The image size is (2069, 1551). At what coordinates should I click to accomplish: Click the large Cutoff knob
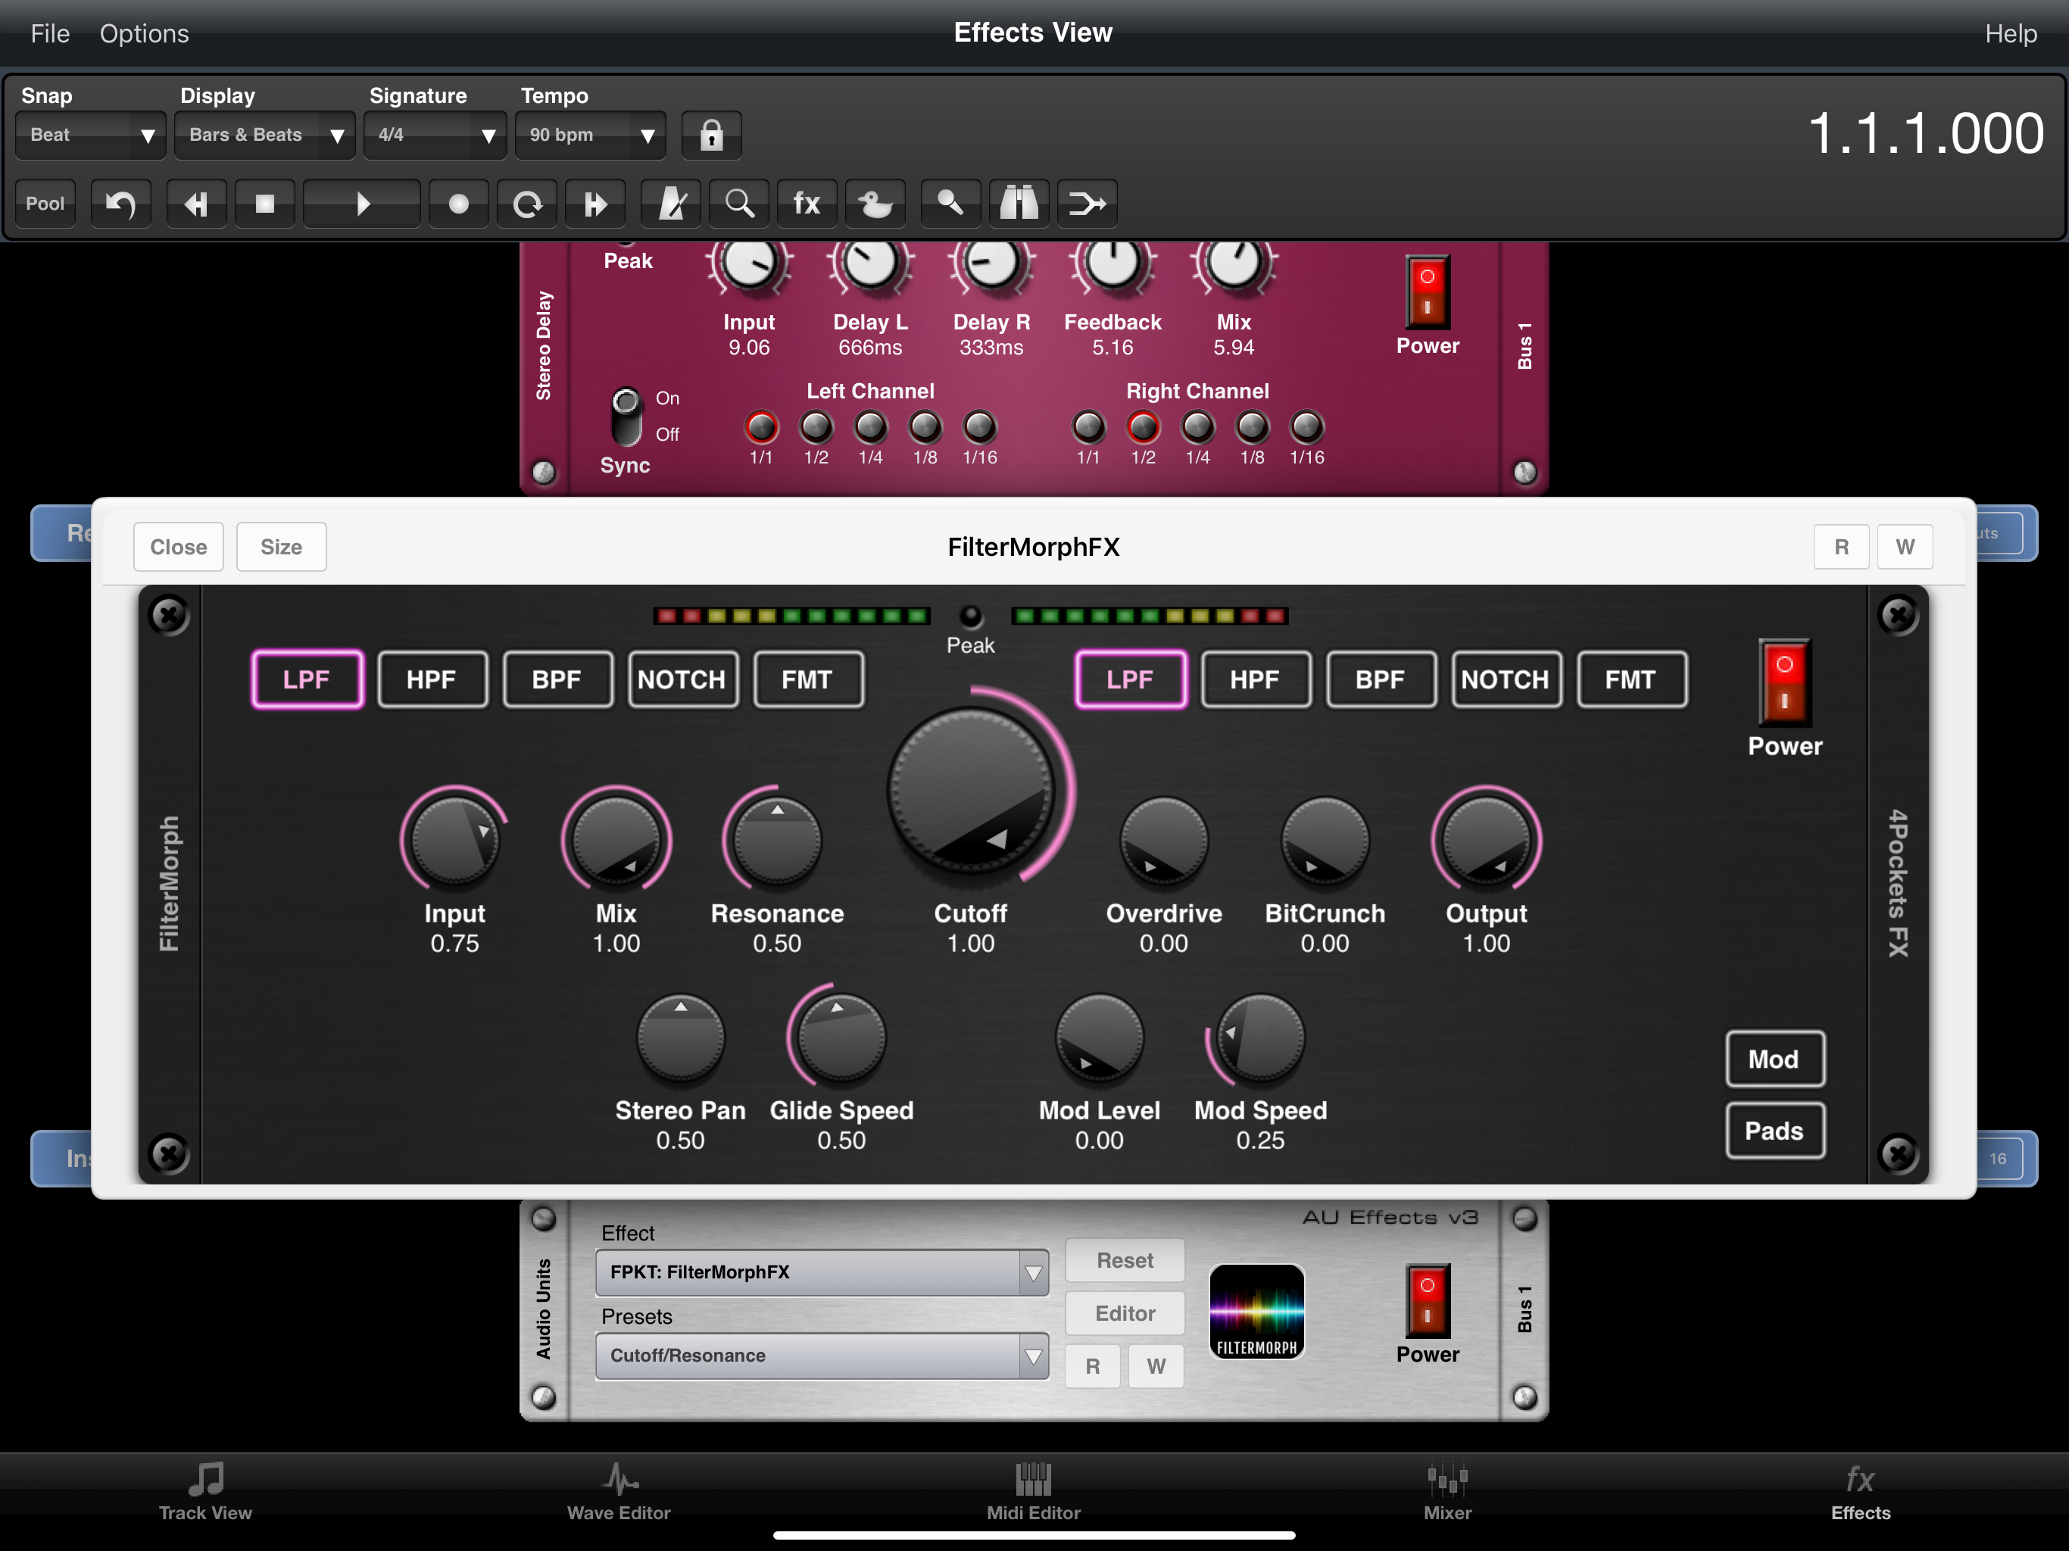[x=971, y=791]
